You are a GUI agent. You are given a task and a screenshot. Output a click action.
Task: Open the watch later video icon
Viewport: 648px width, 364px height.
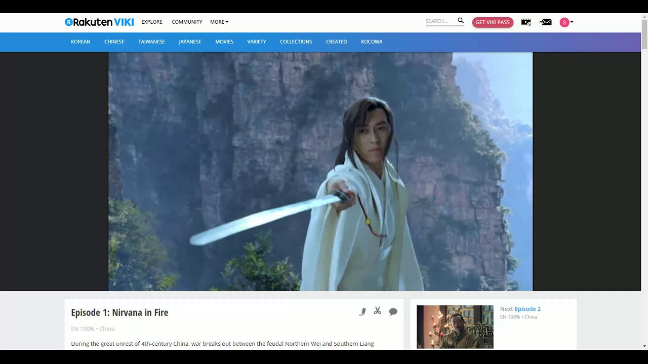click(526, 22)
